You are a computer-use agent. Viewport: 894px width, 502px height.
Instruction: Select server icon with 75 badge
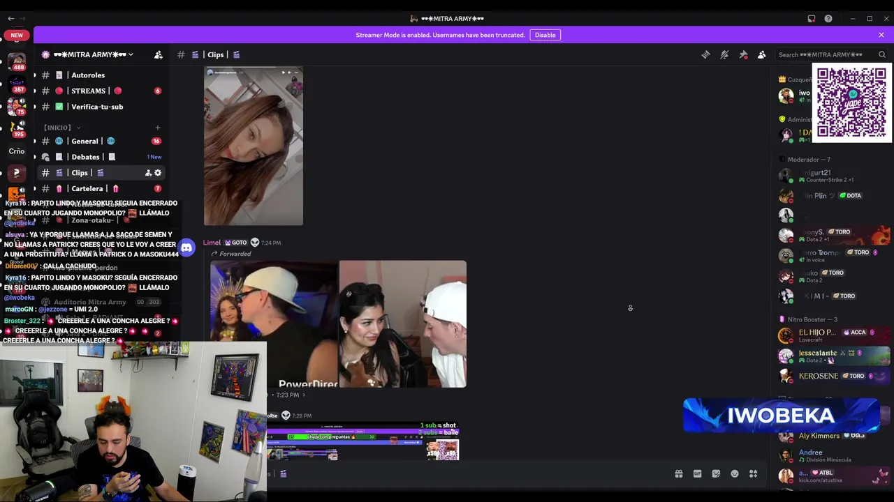click(x=17, y=107)
